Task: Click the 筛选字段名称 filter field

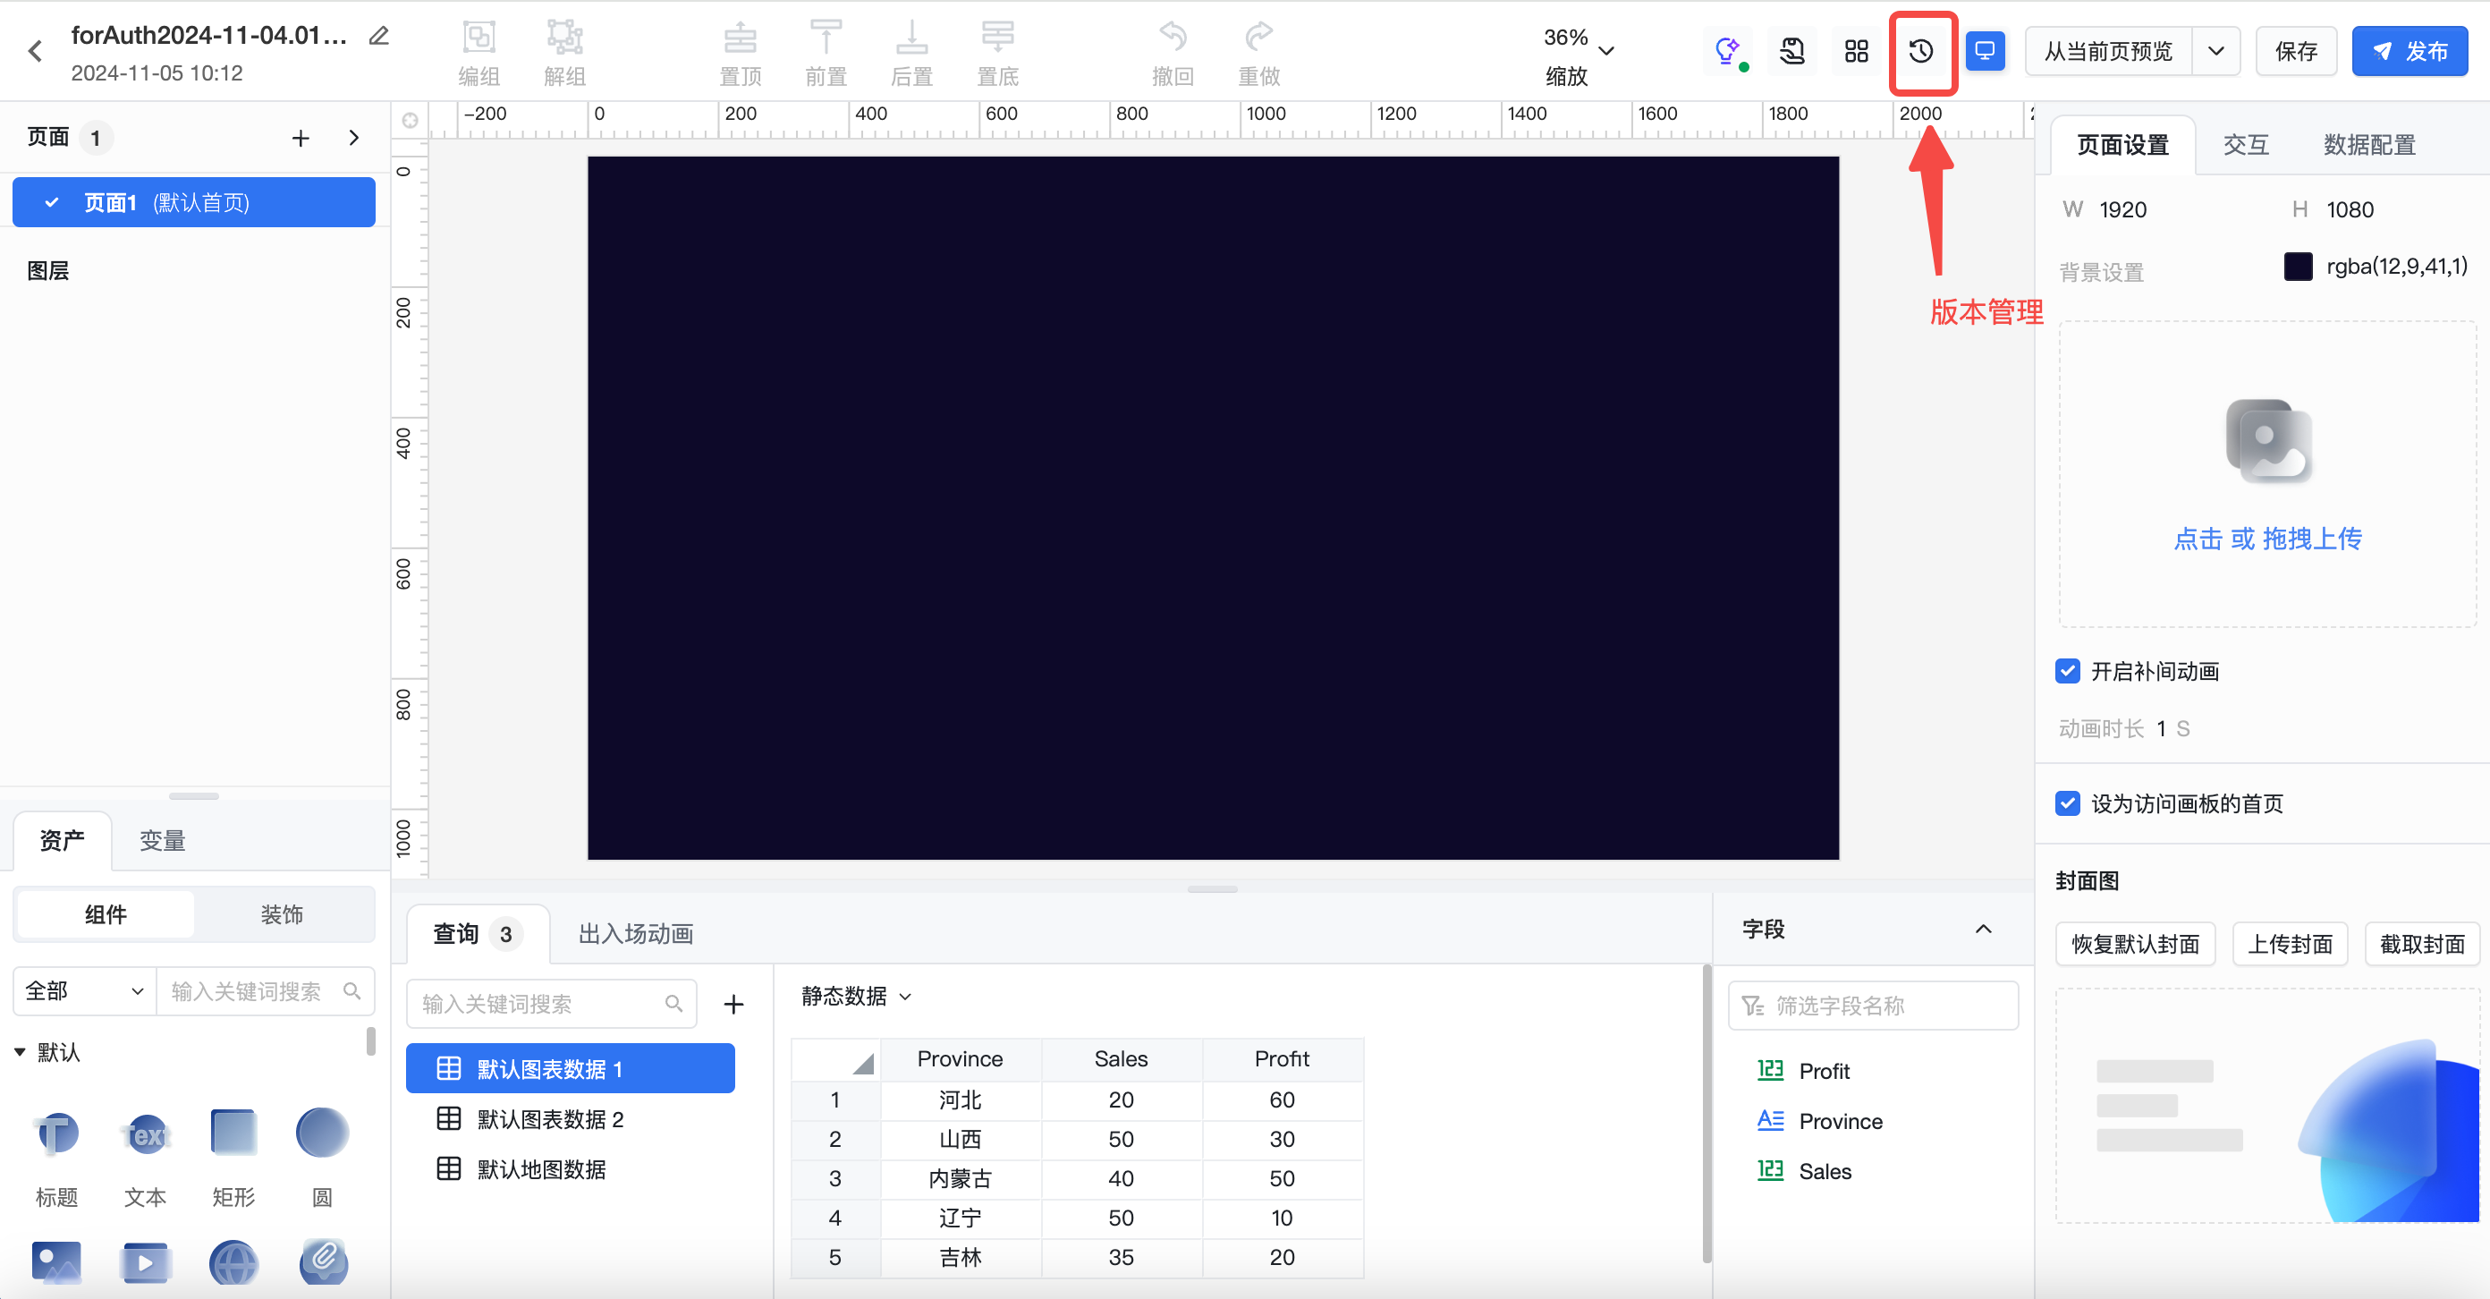Action: [1872, 1006]
